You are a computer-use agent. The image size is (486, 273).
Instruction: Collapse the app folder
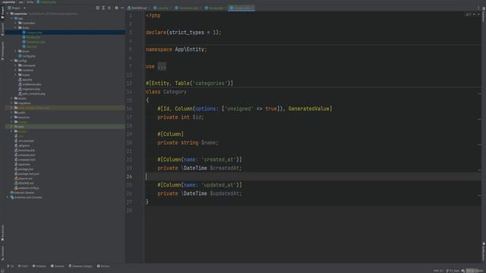[11, 18]
